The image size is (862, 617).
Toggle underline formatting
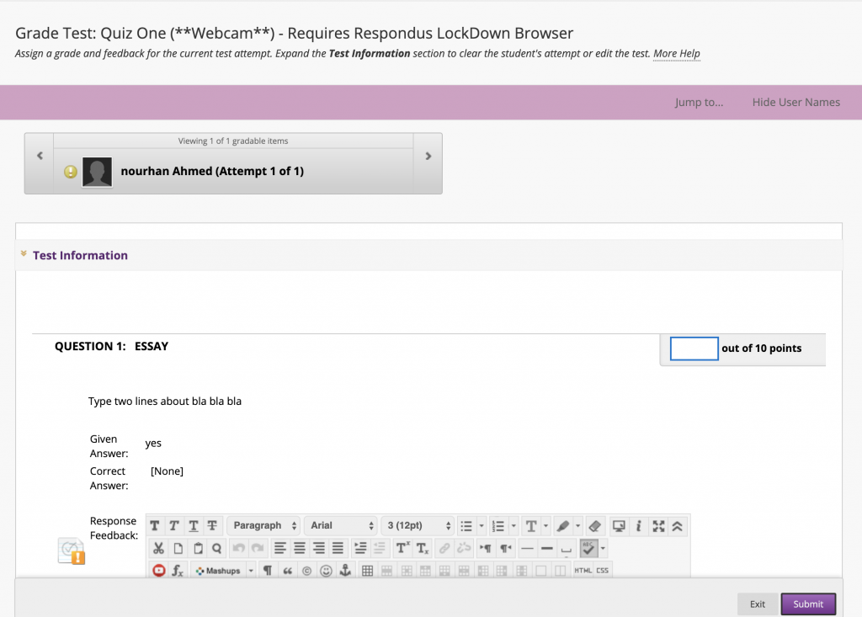192,524
